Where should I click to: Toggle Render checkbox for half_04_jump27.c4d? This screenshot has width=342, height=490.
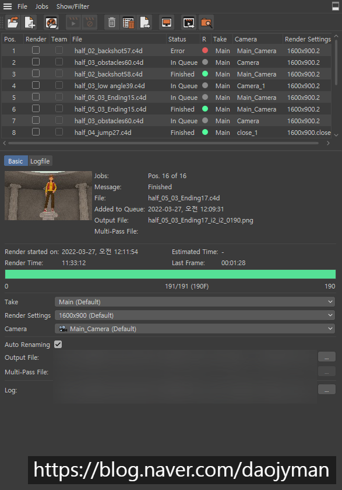(x=36, y=132)
